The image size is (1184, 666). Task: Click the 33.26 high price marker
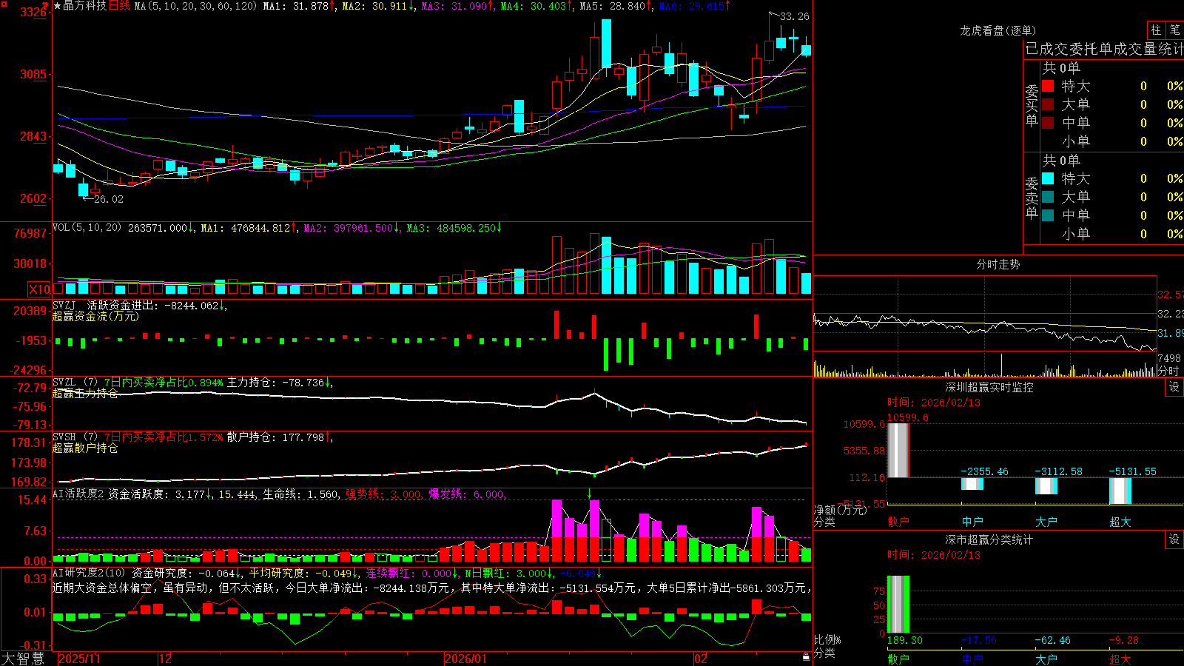pyautogui.click(x=795, y=16)
